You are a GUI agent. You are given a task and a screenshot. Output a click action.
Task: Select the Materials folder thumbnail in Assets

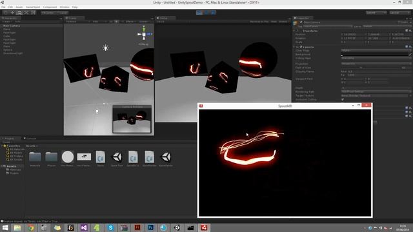pos(35,157)
